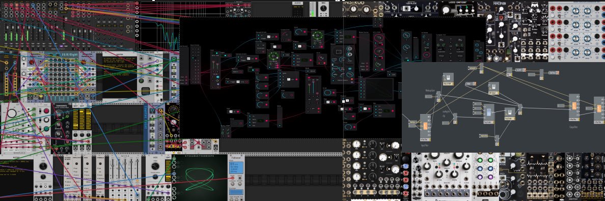The width and height of the screenshot is (605, 201).
Task: Click the knob under the third QNT display
Action: [88, 135]
